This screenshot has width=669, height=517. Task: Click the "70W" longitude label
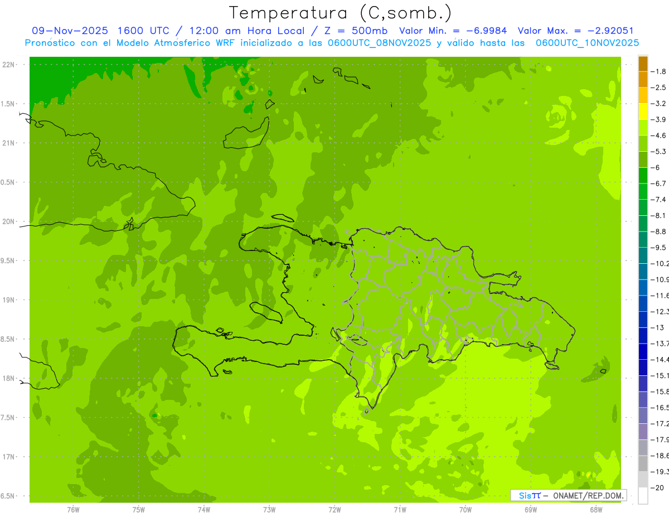[466, 510]
